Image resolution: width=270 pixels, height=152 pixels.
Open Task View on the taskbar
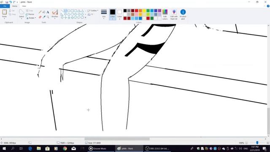(x=21, y=149)
